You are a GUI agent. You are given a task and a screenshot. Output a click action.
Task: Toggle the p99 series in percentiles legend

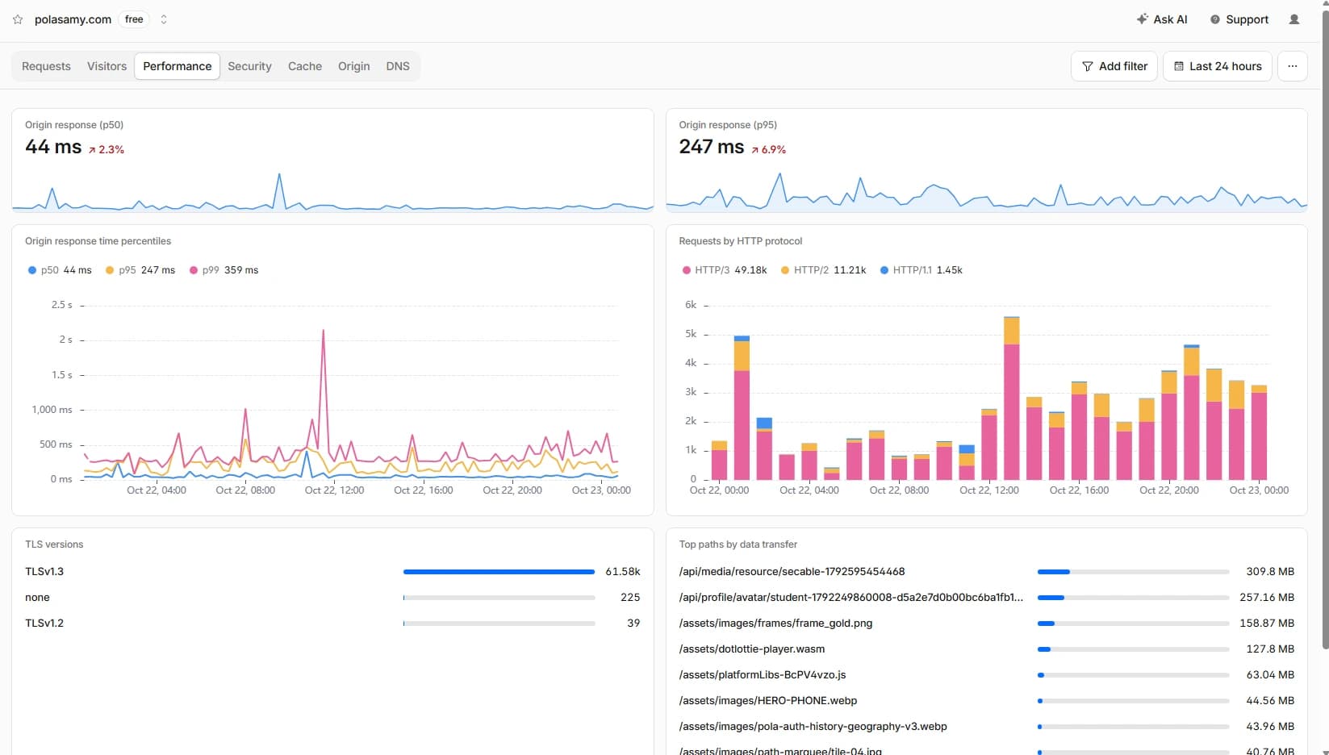point(224,270)
